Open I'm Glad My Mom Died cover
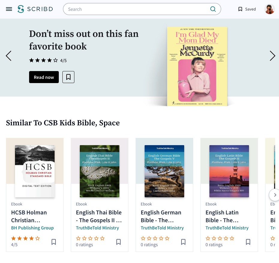Screen dimensions: 279x263 pyautogui.click(x=197, y=66)
